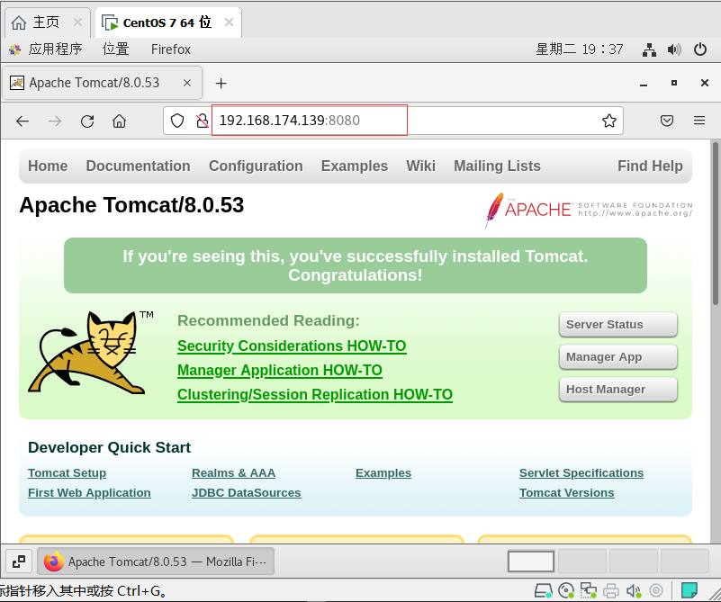Open the Find Help nav link
The width and height of the screenshot is (721, 602).
click(650, 166)
